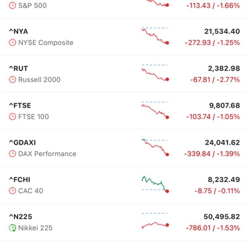Viewport: 249px width, 249px height.
Task: Open the ^NYA ticker symbol
Action: [x=18, y=32]
